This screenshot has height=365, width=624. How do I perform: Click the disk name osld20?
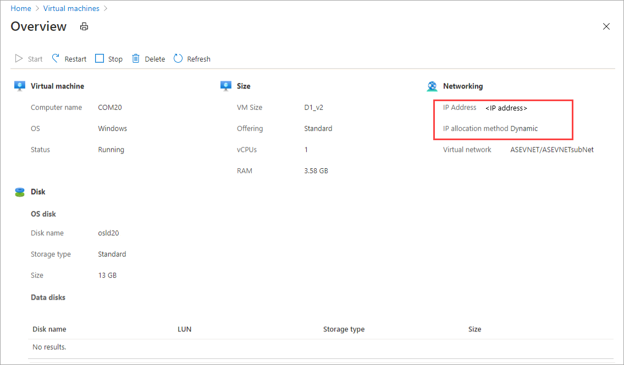coord(109,233)
